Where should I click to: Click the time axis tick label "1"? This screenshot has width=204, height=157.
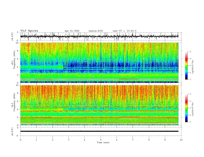click(x=36, y=140)
